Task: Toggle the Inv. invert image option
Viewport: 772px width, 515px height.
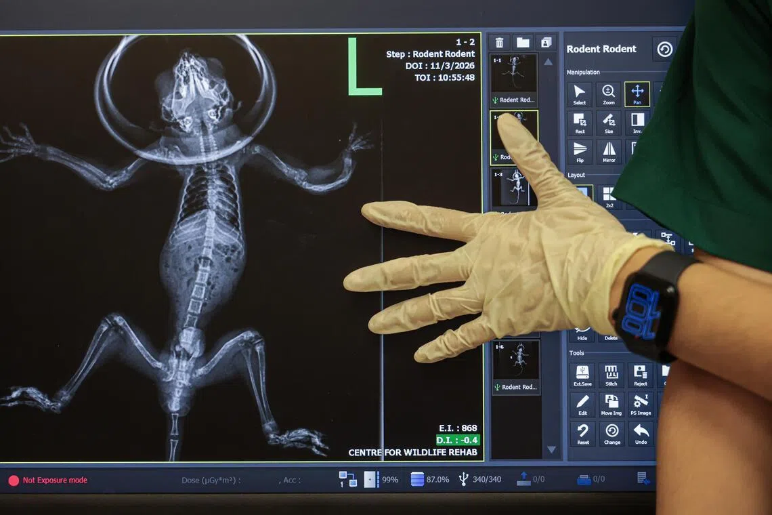Action: pyautogui.click(x=637, y=123)
